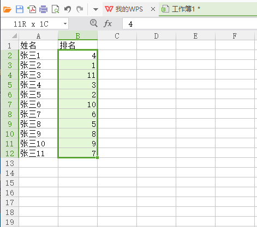Select row 13 header

click(x=10, y=163)
